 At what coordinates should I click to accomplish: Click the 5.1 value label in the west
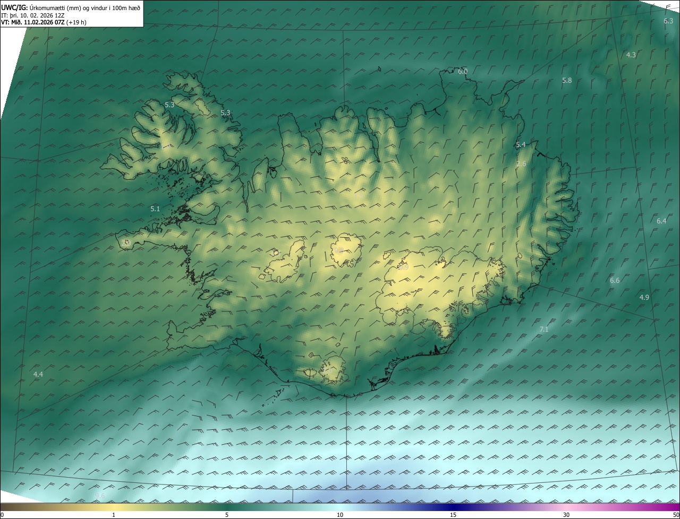155,209
